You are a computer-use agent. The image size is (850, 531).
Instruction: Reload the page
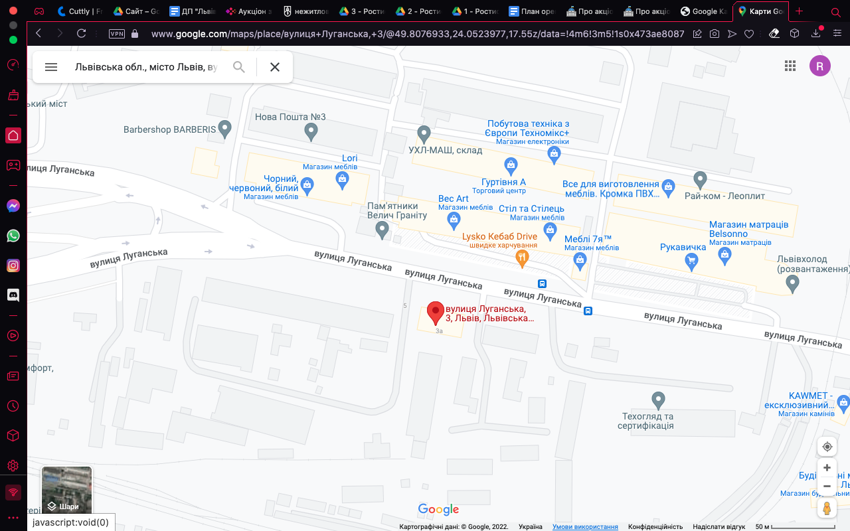(82, 33)
